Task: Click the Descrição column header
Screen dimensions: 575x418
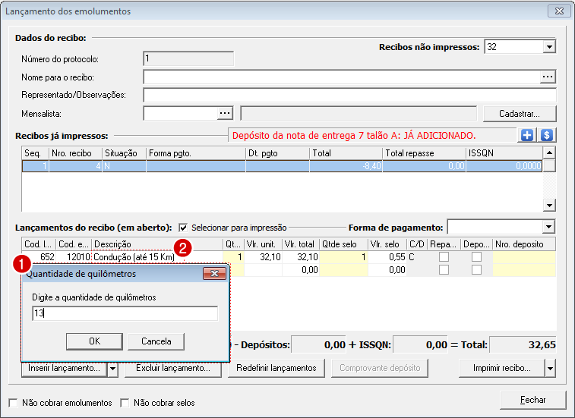Action: pos(157,244)
